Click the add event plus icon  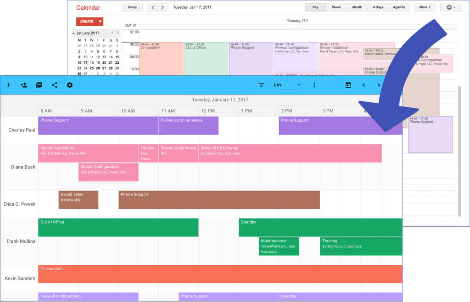(x=8, y=85)
